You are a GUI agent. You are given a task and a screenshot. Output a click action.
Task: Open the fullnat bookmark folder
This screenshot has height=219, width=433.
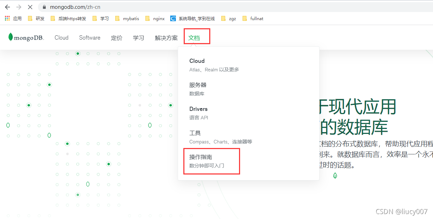pyautogui.click(x=253, y=18)
